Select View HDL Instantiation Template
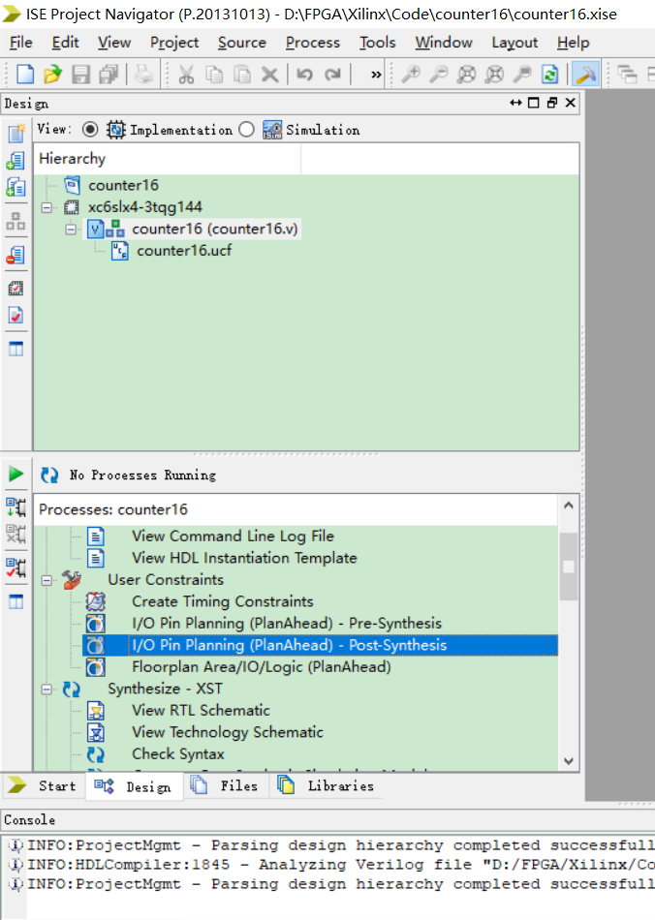Viewport: 655px width, 920px height. (x=244, y=558)
